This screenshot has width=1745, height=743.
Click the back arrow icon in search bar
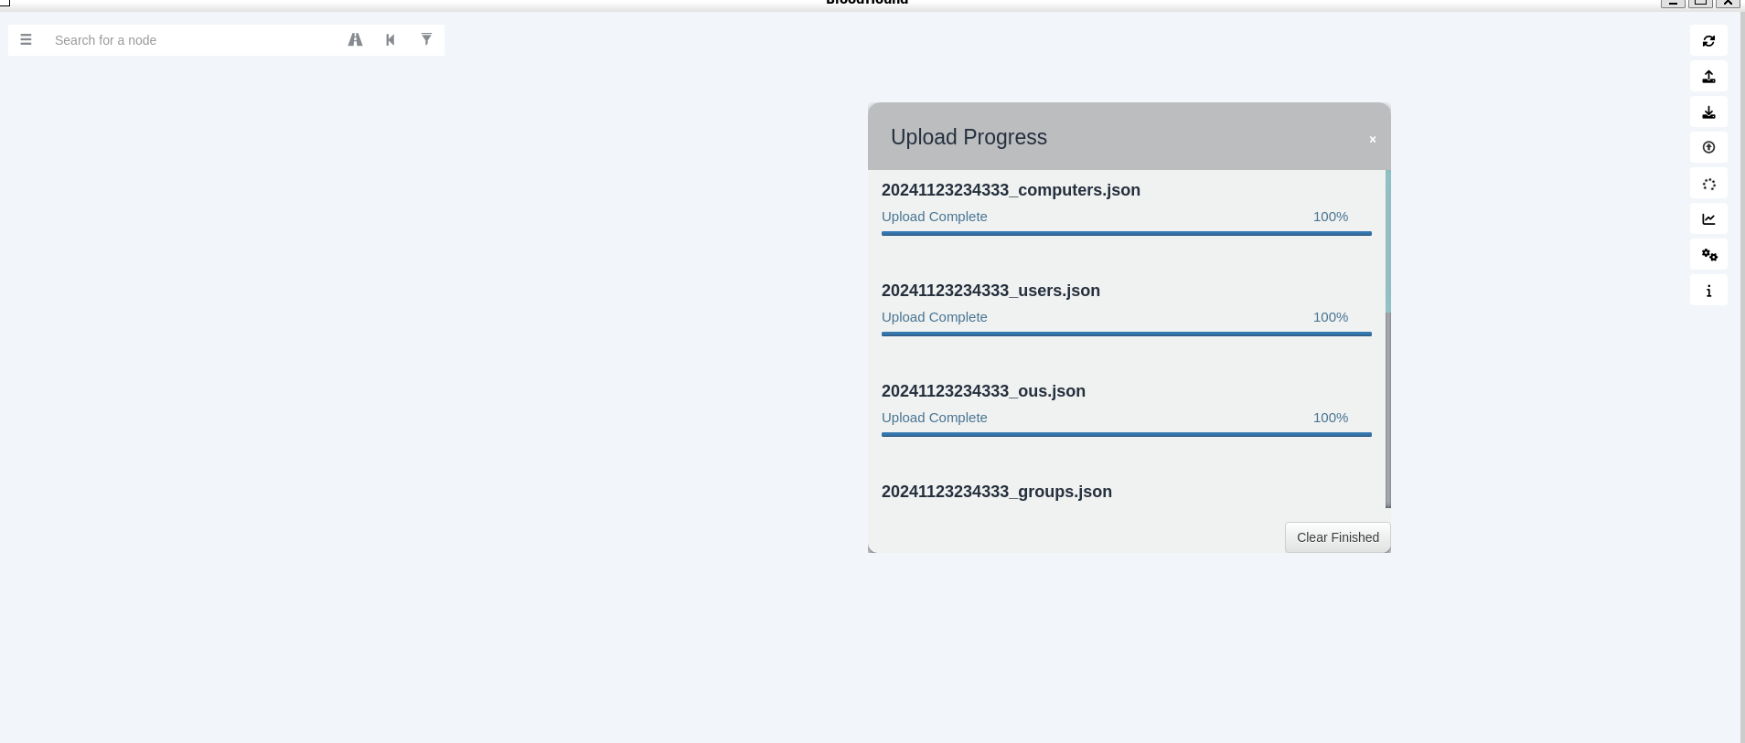pyautogui.click(x=391, y=40)
